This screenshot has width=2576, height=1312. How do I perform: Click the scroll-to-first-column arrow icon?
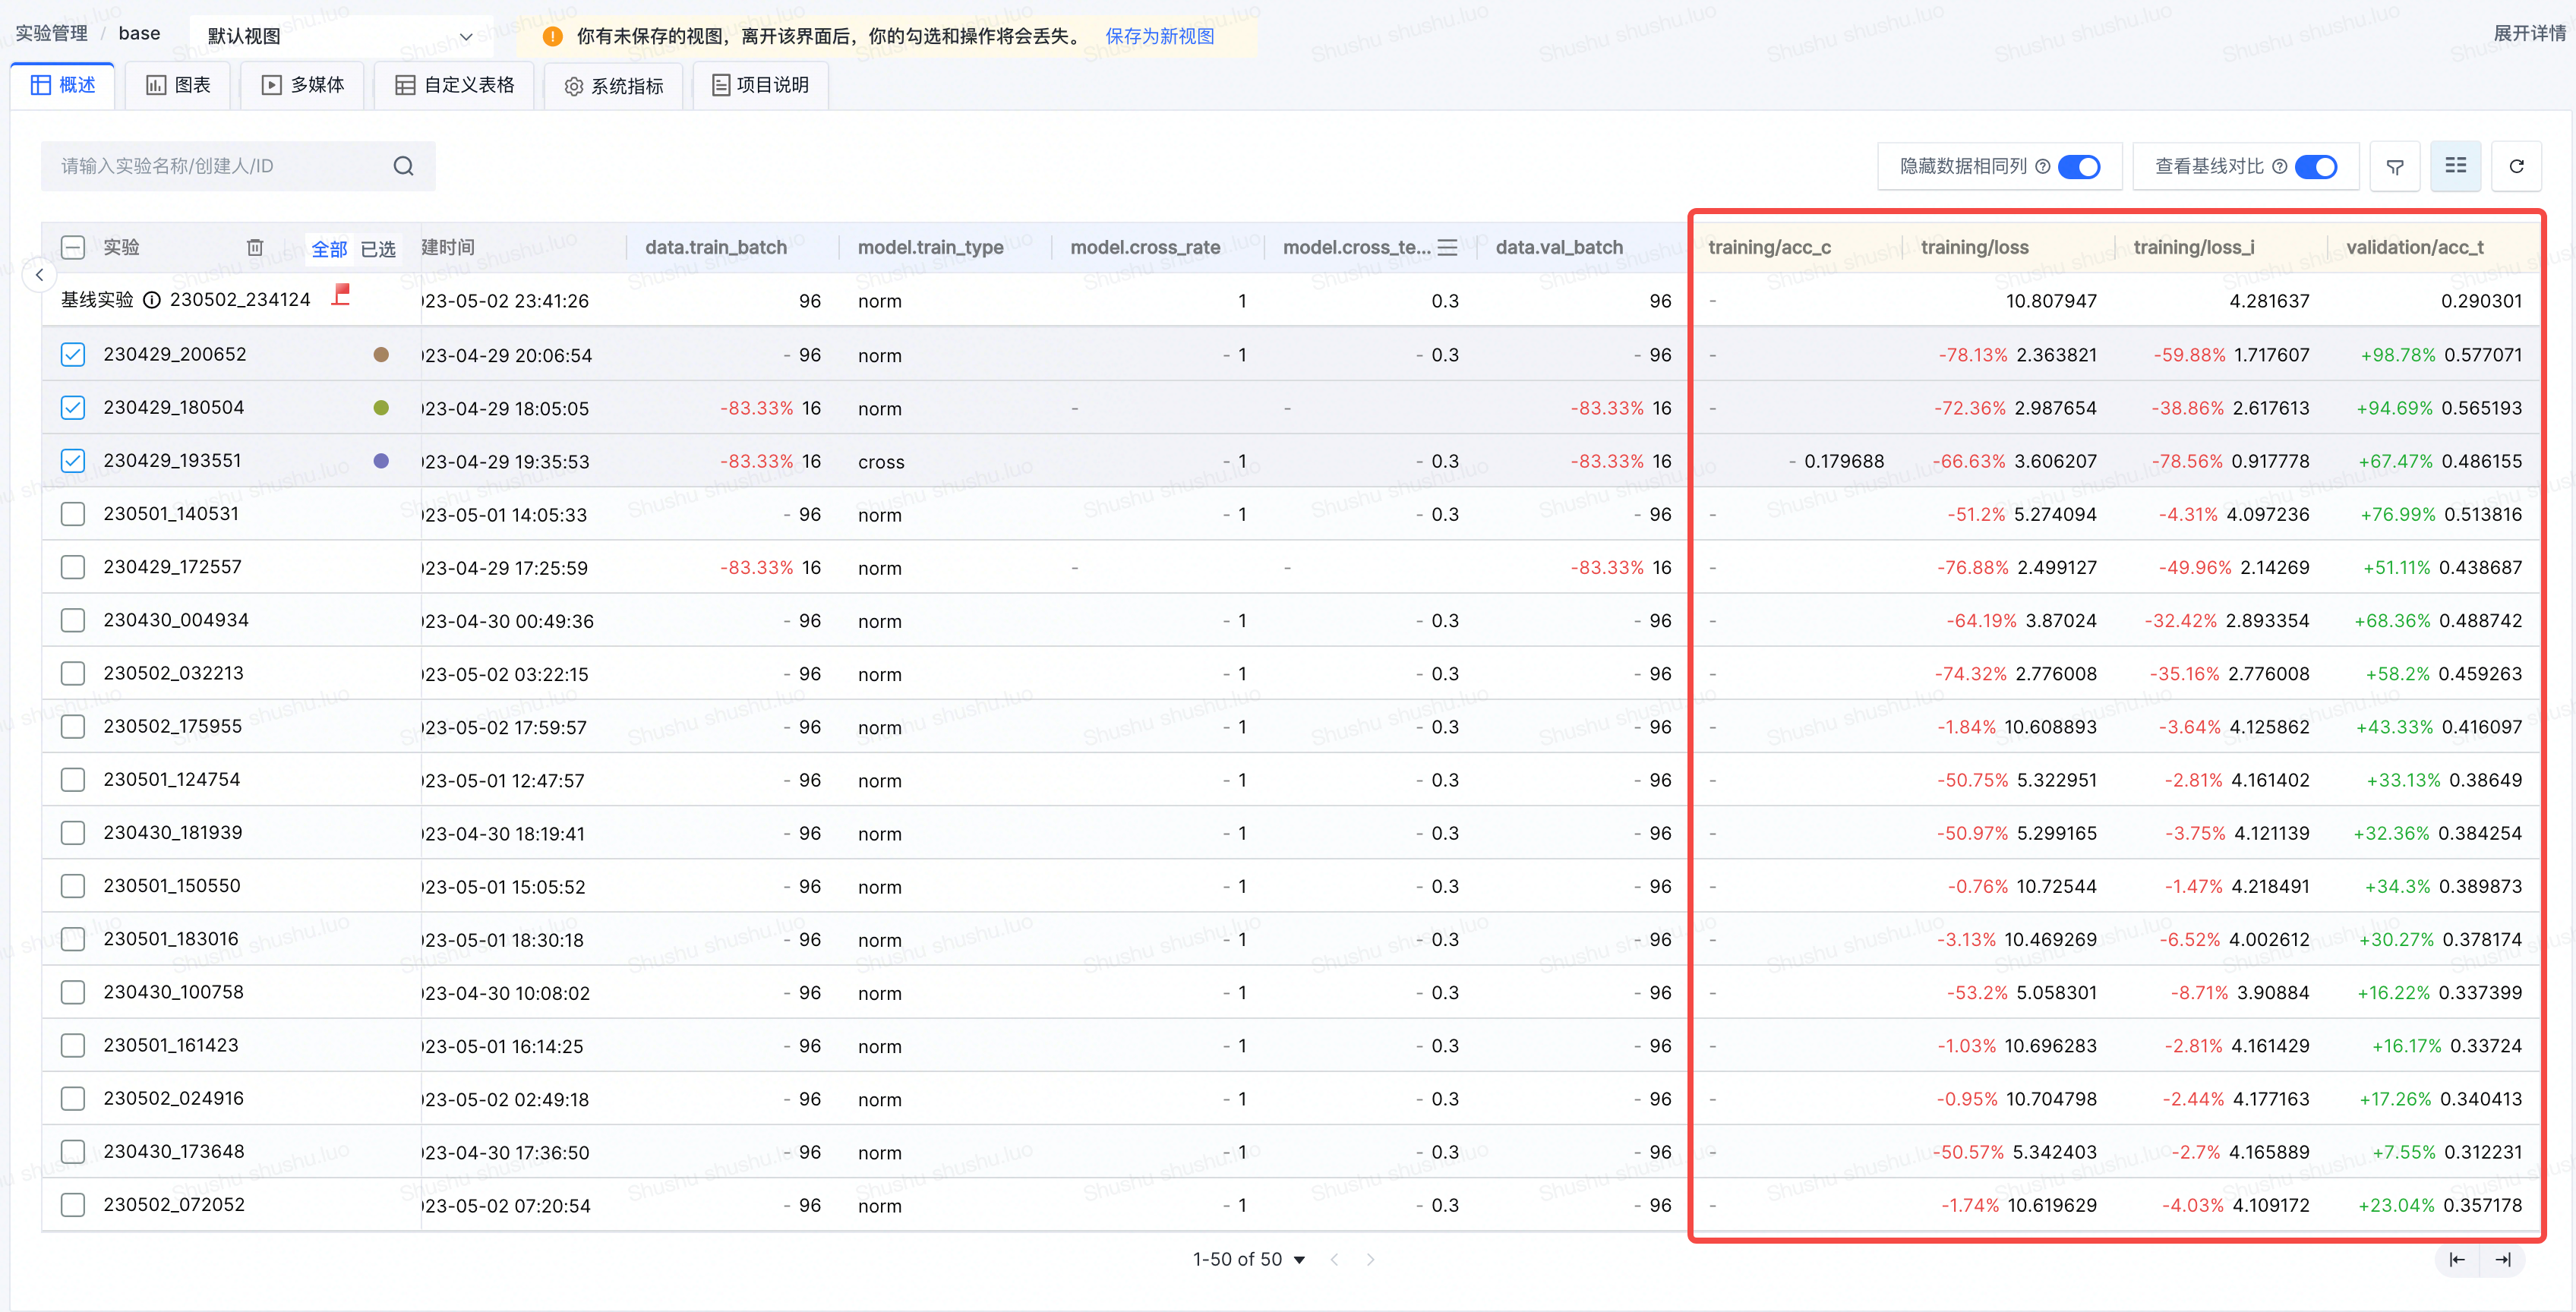click(x=2457, y=1259)
